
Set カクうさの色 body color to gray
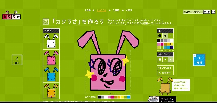pyautogui.click(x=103, y=97)
